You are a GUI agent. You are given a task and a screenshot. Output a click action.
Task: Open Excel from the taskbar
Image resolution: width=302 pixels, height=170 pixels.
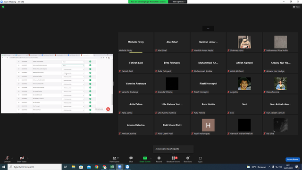(112, 167)
